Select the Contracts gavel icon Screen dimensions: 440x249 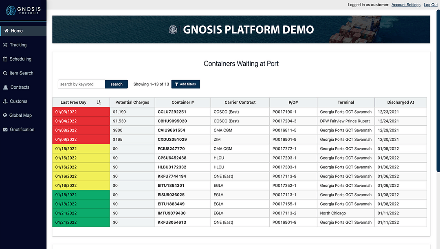click(6, 87)
